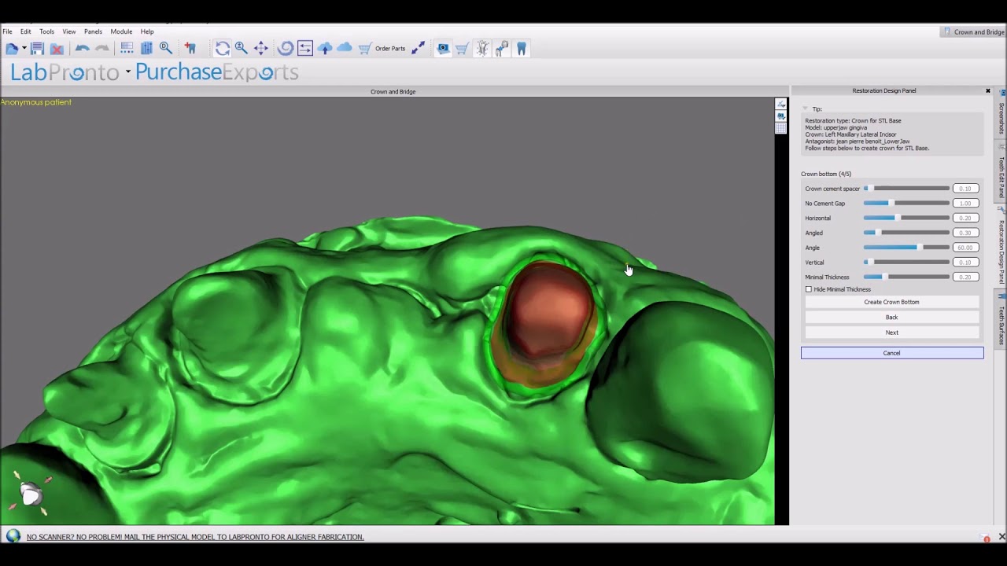Click the grid icon on the viewport edge
The image size is (1007, 566).
click(x=780, y=128)
